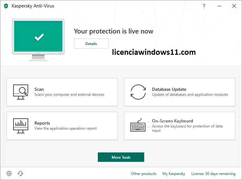242x180 pixels.
Task: Click 'Your protection is live now' heading
Action: pyautogui.click(x=113, y=31)
